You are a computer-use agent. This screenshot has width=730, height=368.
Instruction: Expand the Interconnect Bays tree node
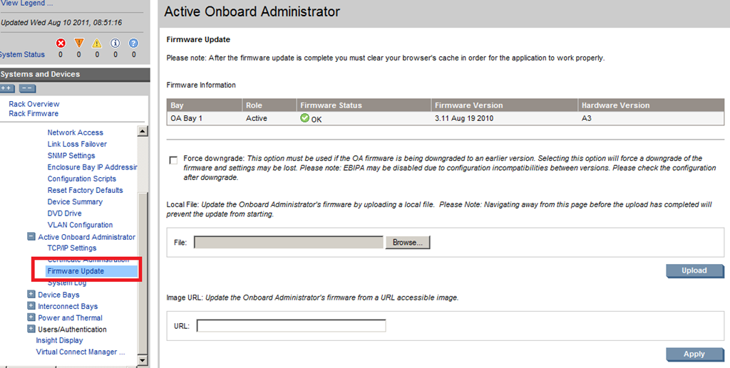[x=31, y=306]
